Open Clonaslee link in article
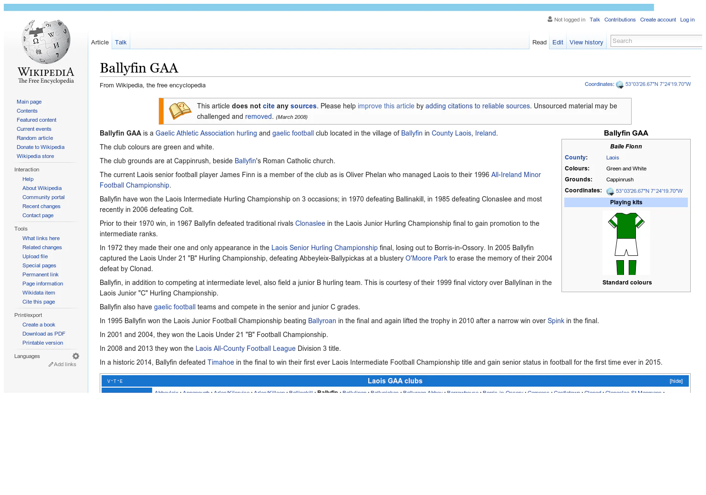 (x=310, y=223)
